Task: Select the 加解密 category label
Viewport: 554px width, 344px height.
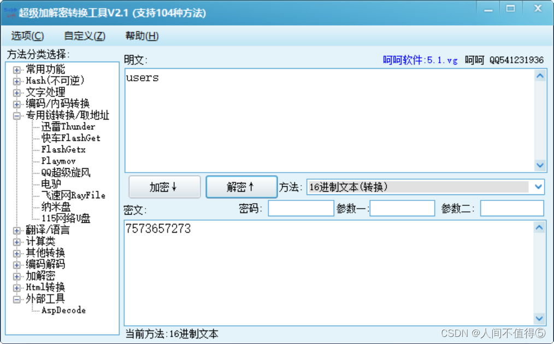Action: coord(40,276)
